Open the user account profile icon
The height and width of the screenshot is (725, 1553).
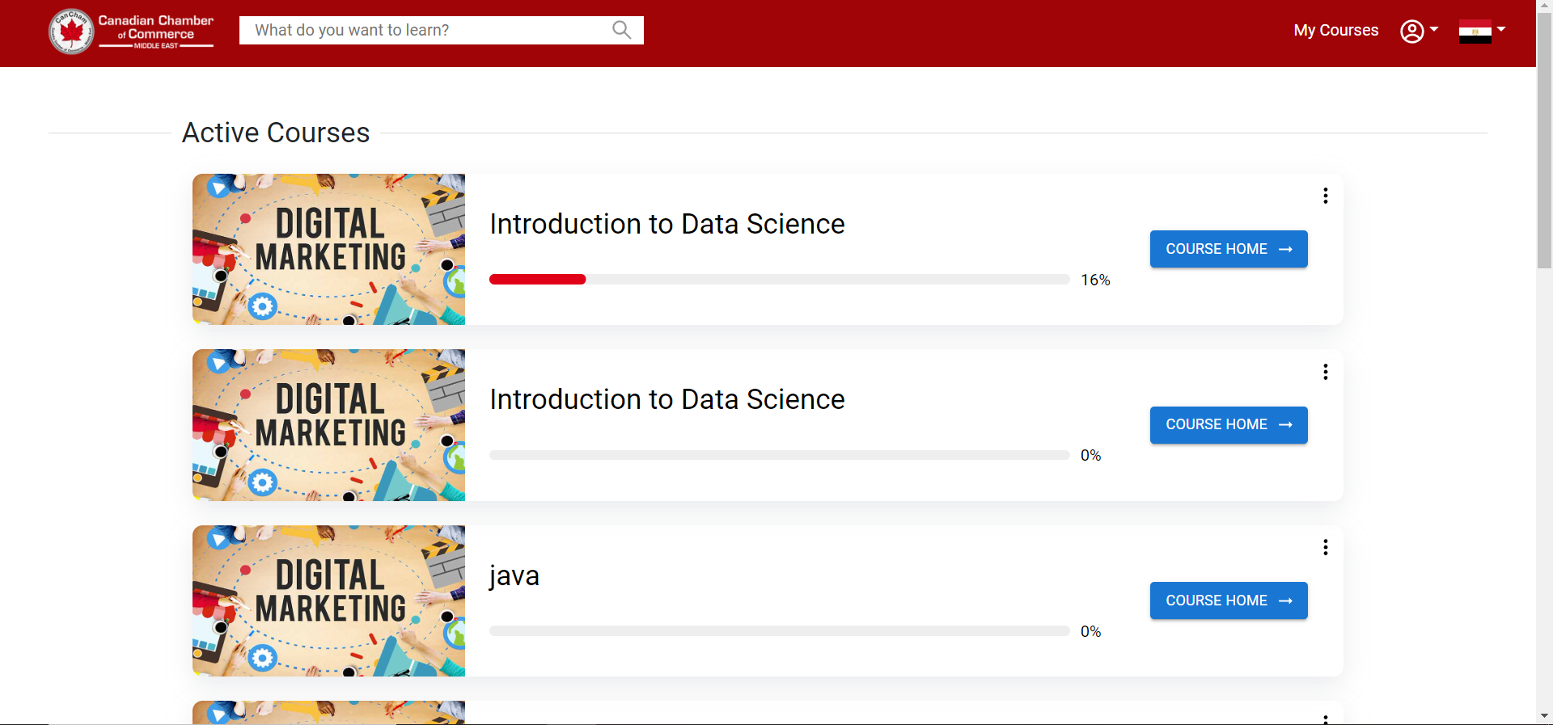click(1411, 31)
